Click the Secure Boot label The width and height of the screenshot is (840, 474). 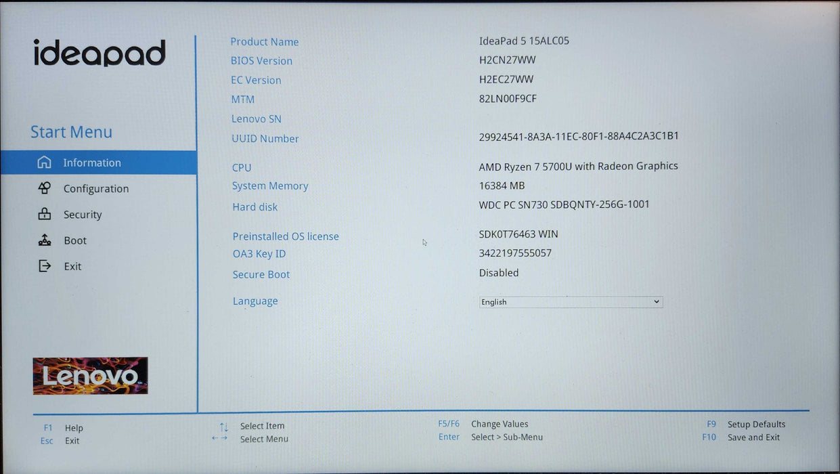click(261, 275)
